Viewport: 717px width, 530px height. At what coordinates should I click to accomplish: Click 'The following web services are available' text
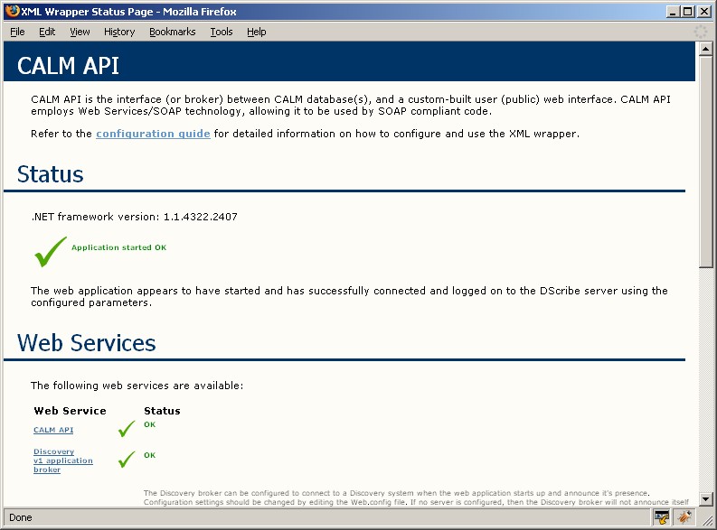[x=137, y=386]
